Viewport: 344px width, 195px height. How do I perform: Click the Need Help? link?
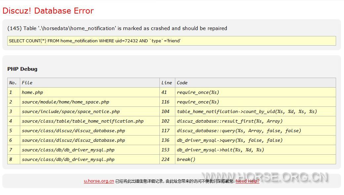click(x=247, y=181)
